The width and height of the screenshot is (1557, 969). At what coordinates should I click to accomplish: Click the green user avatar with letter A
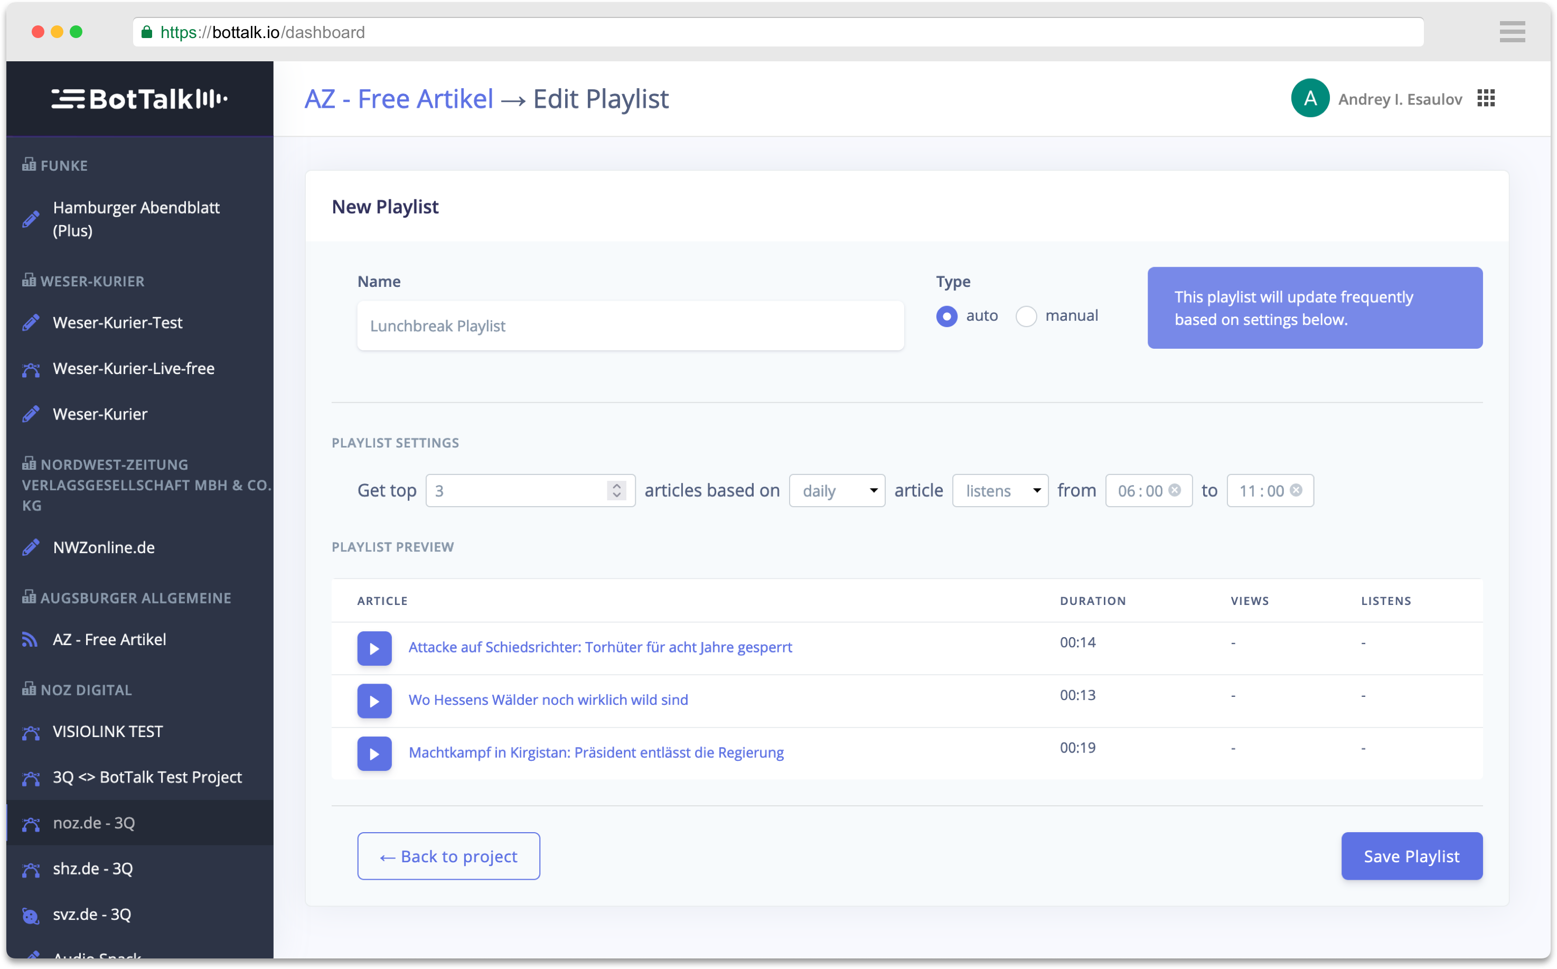[1309, 98]
